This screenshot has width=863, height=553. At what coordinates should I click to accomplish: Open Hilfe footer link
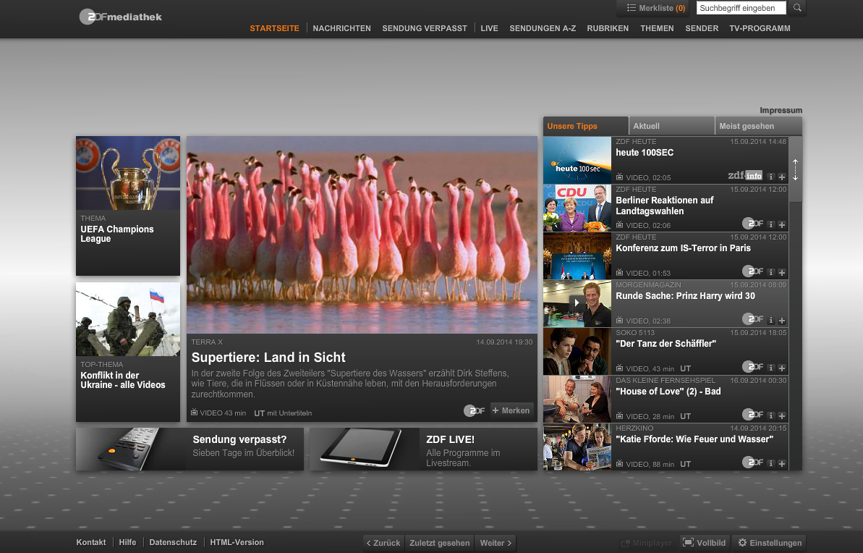(x=128, y=543)
